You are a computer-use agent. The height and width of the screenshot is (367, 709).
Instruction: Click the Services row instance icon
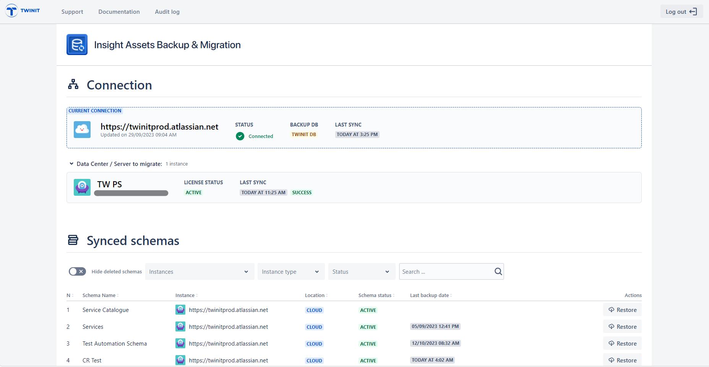(180, 326)
